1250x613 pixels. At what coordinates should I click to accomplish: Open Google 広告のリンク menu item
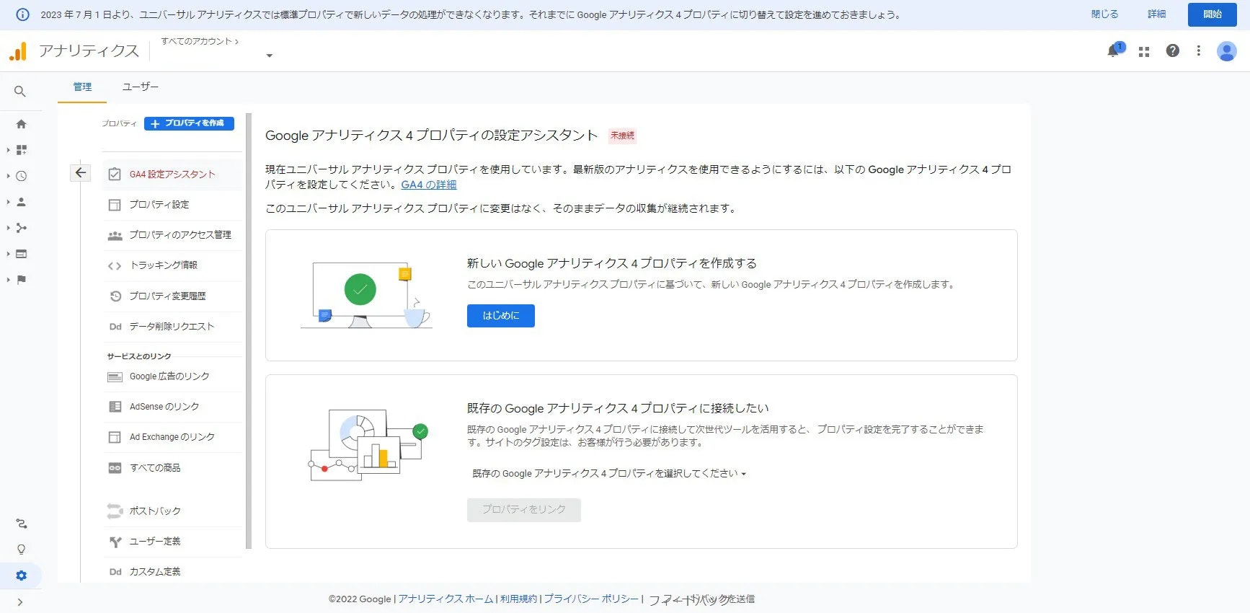click(x=172, y=376)
